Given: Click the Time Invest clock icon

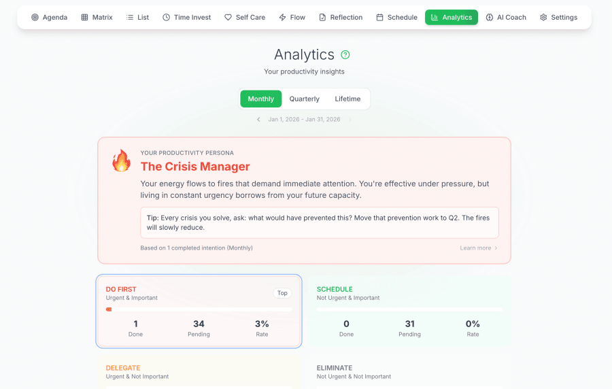Looking at the screenshot, I should [x=167, y=17].
